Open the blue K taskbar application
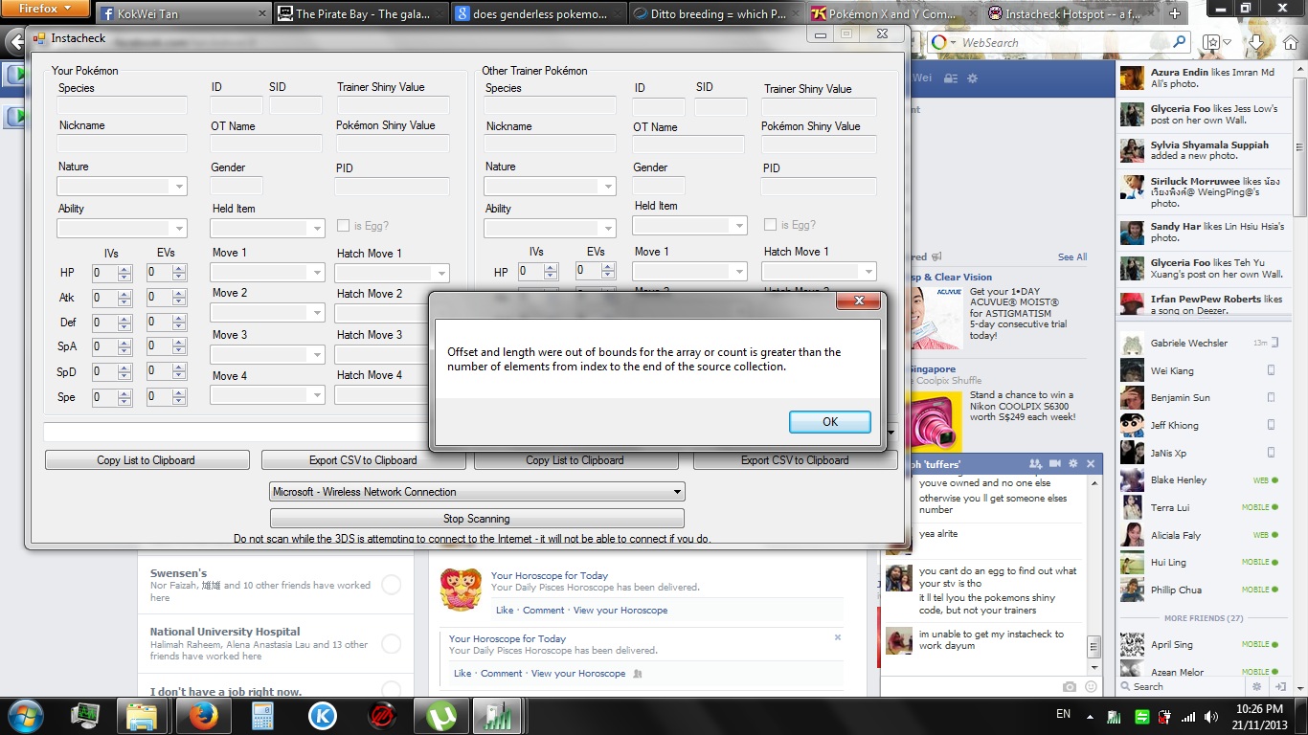 tap(322, 716)
